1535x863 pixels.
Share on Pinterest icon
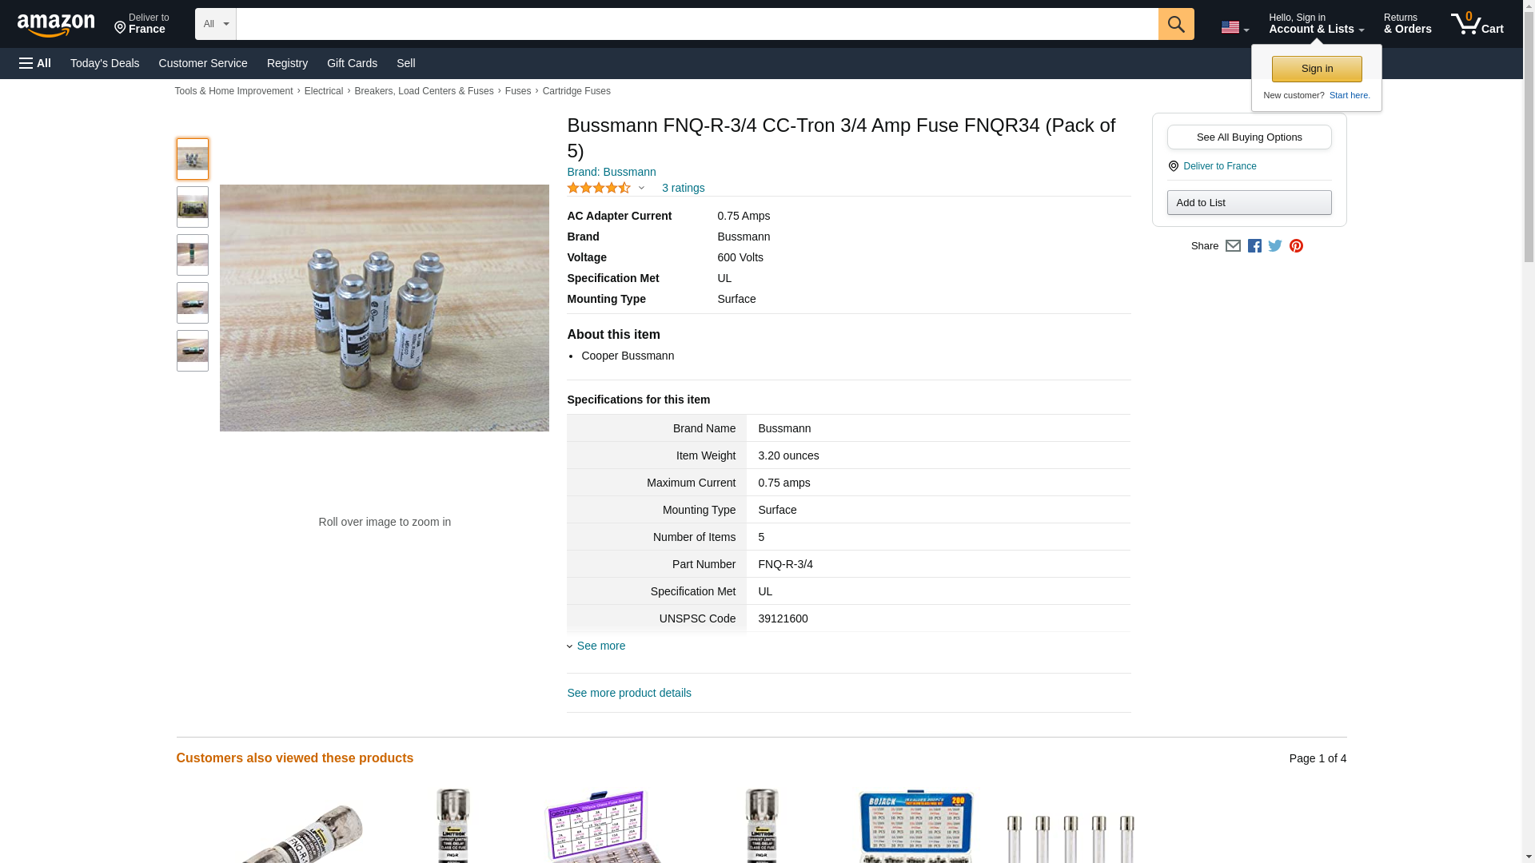tap(1296, 246)
